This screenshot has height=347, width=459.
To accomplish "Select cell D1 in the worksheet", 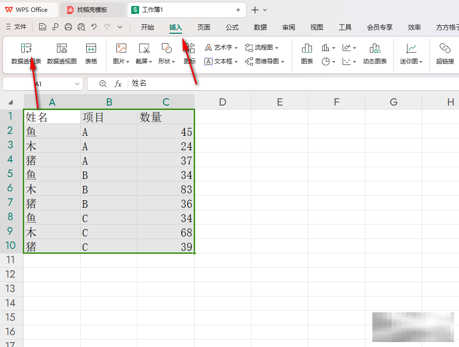I will click(222, 116).
